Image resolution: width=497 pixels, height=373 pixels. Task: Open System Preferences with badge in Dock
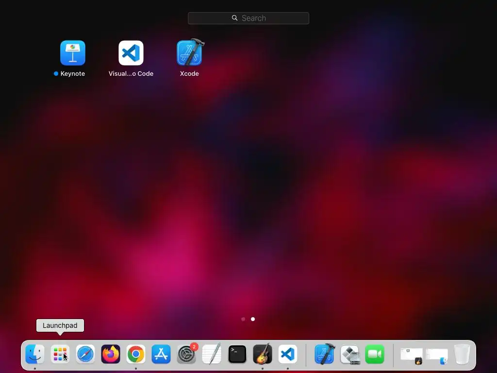coord(187,354)
